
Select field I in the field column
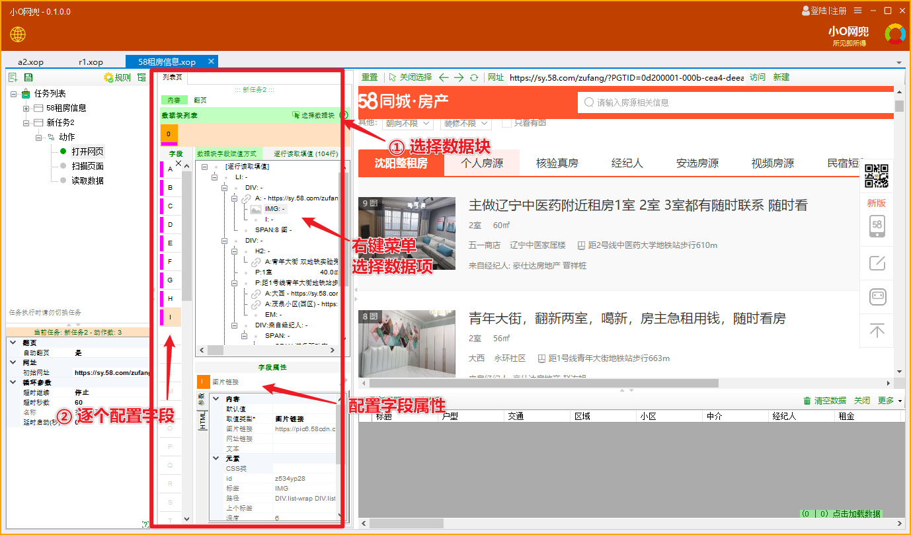click(x=170, y=317)
